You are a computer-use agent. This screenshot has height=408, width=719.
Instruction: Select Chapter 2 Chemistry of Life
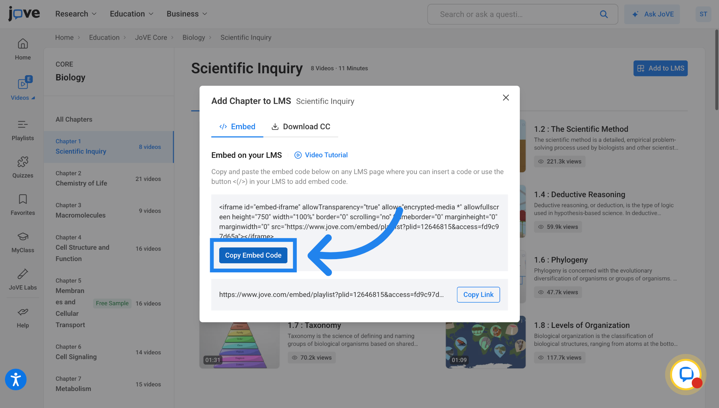click(x=109, y=179)
